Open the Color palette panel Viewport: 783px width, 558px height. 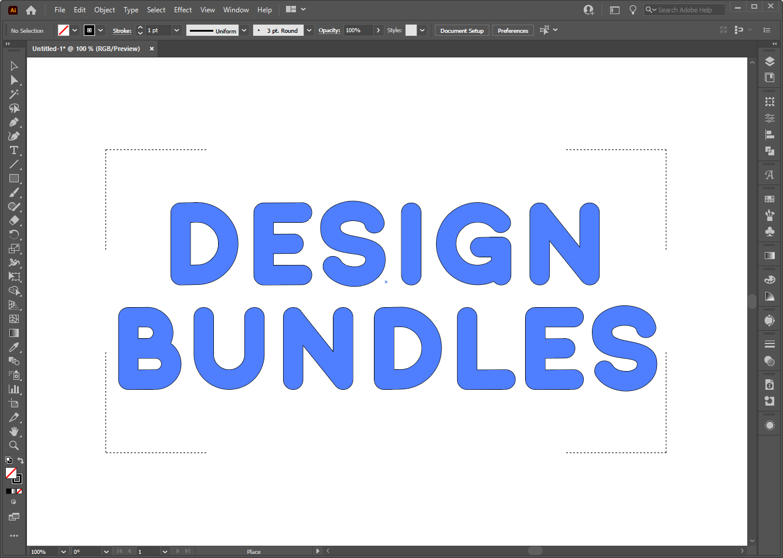770,280
